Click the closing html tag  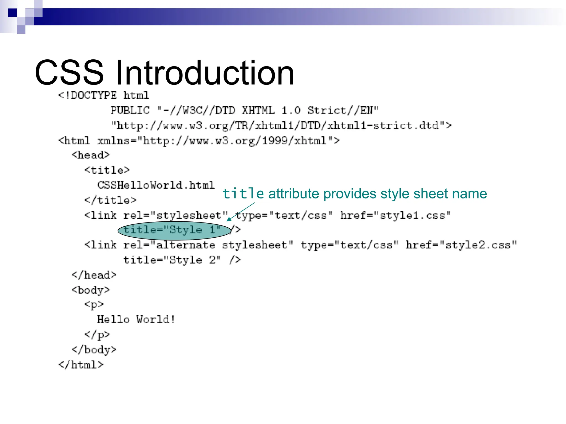coord(81,365)
